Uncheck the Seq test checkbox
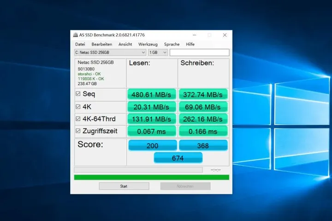Screen dimensions: 332x221 tap(77, 94)
